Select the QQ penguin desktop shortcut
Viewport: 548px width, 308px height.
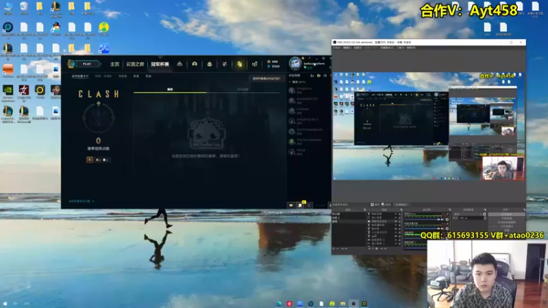pos(56,29)
